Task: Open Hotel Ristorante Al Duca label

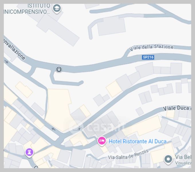Action: coord(137,141)
